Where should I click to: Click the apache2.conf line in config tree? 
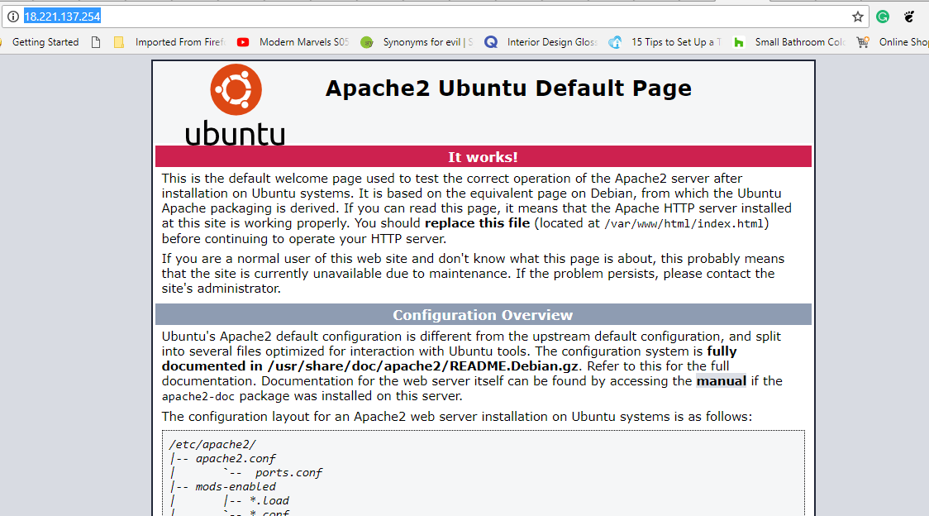tap(236, 458)
